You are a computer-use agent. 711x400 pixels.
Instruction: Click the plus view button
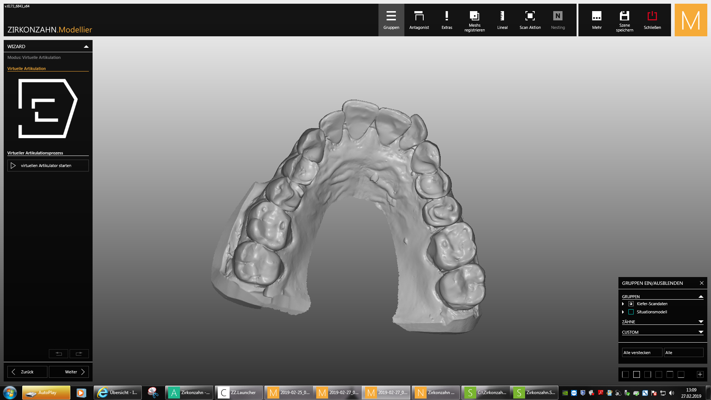[700, 374]
